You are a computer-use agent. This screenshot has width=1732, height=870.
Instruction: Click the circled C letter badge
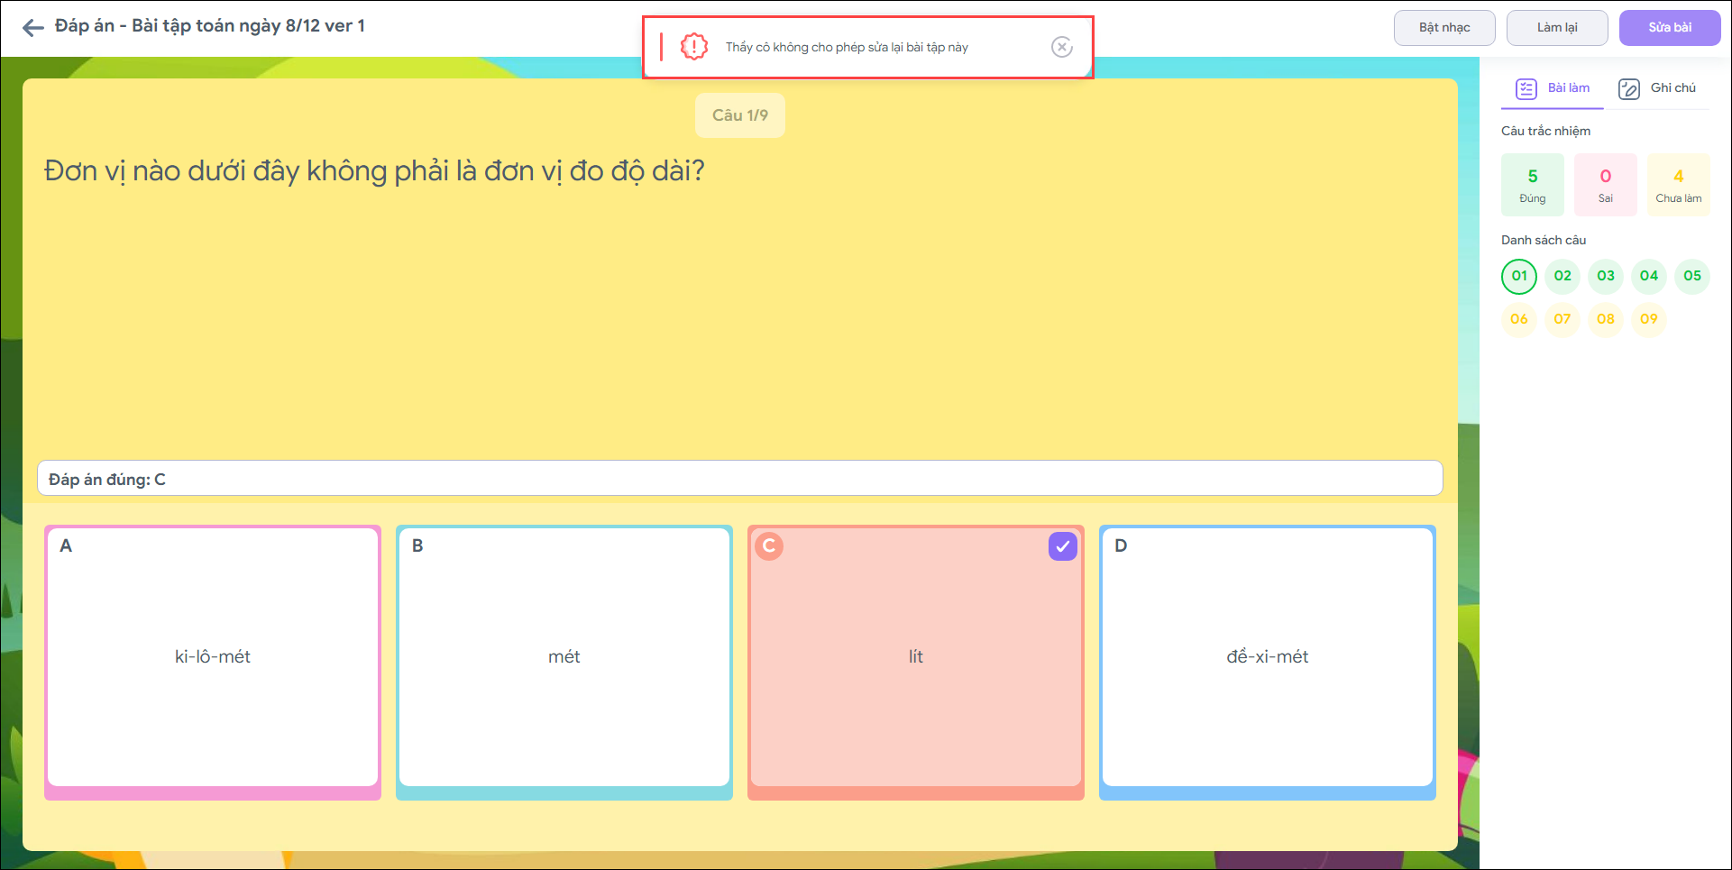pyautogui.click(x=769, y=545)
